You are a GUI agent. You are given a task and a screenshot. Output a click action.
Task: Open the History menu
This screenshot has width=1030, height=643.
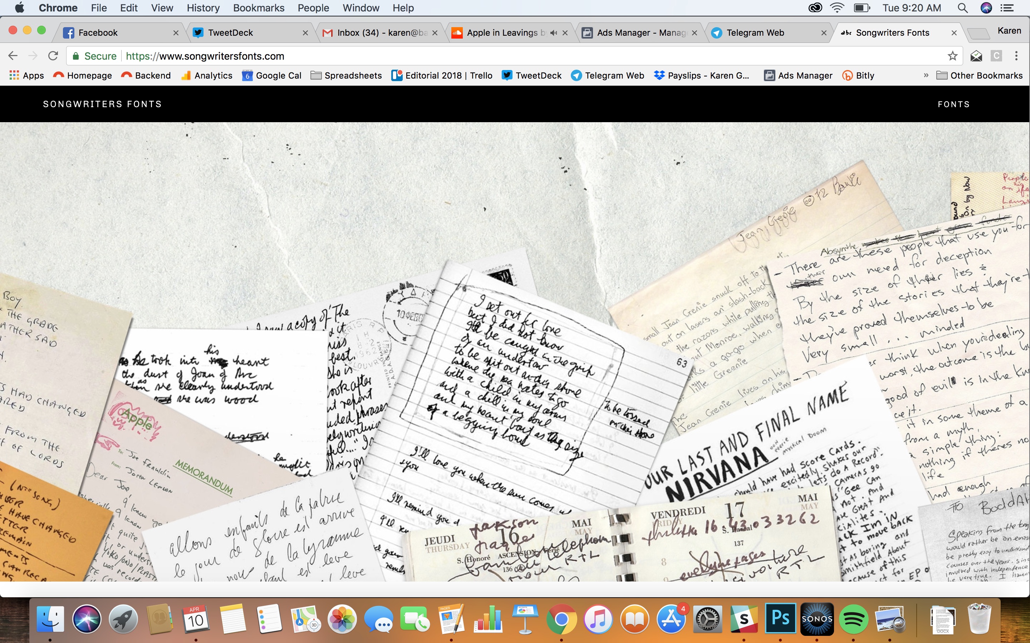(203, 8)
